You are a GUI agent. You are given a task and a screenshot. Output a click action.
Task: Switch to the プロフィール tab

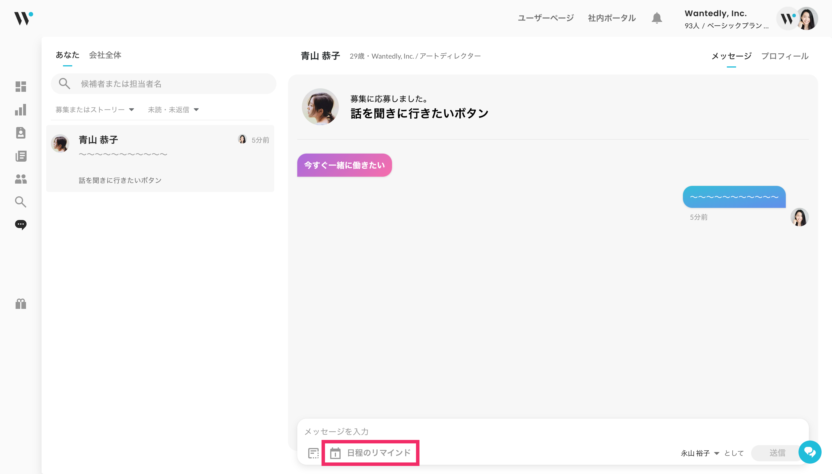tap(784, 56)
